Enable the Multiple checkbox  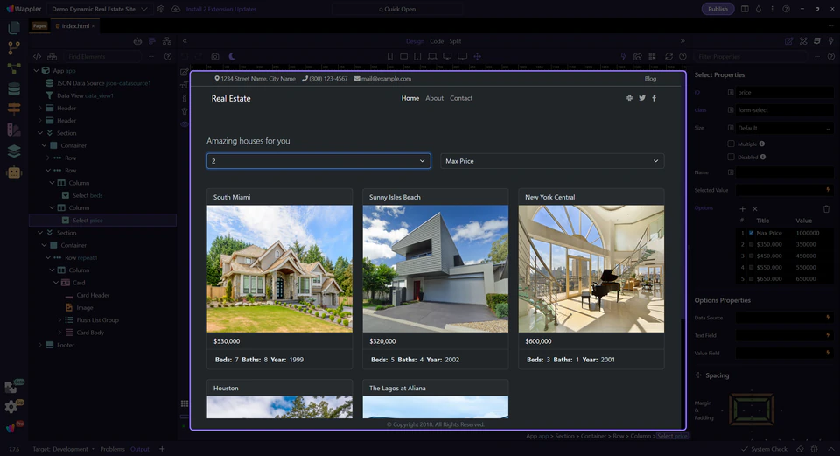[x=731, y=144]
